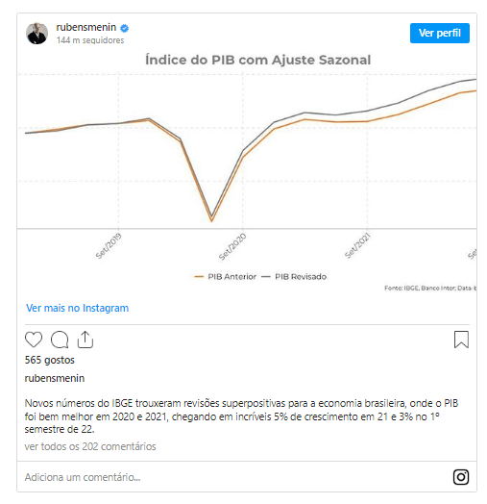Viewport: 487px width, 504px height.
Task: Like the post with the heart icon
Action: pyautogui.click(x=34, y=340)
